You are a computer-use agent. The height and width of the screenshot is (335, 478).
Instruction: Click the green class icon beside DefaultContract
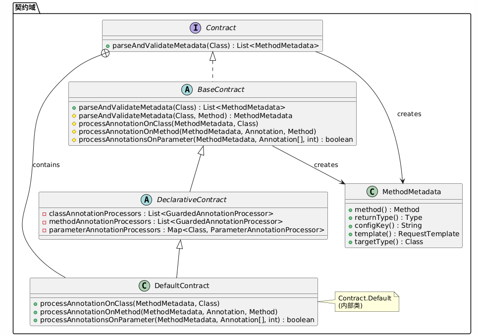coord(144,286)
